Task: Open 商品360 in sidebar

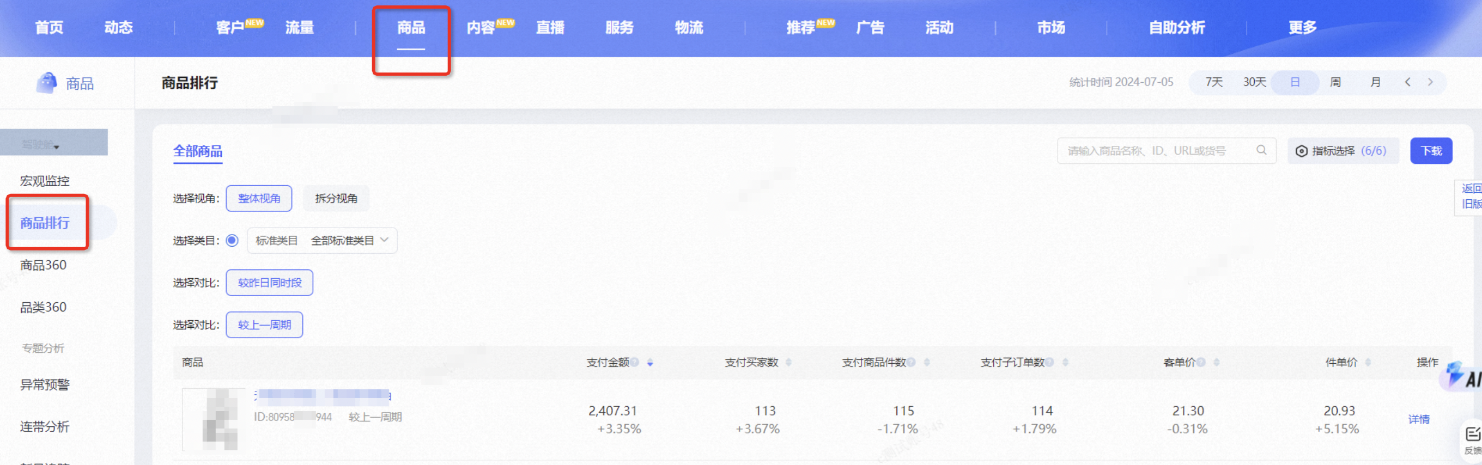Action: (43, 265)
